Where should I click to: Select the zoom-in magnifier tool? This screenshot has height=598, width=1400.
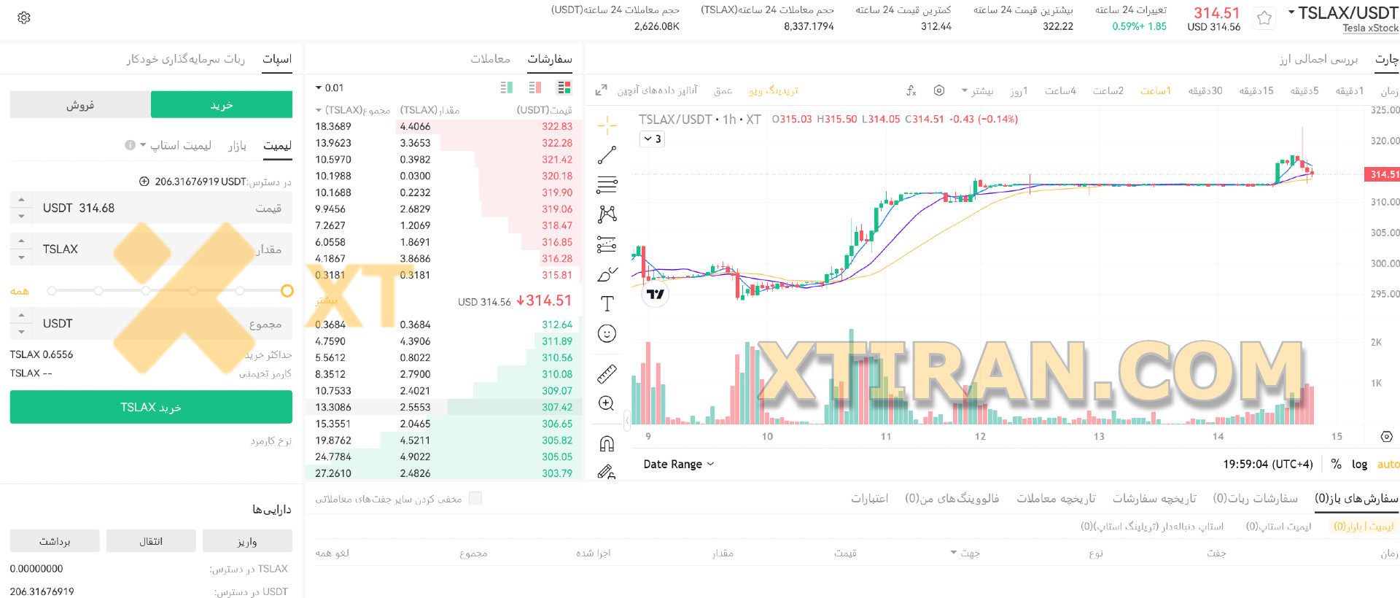tap(607, 403)
